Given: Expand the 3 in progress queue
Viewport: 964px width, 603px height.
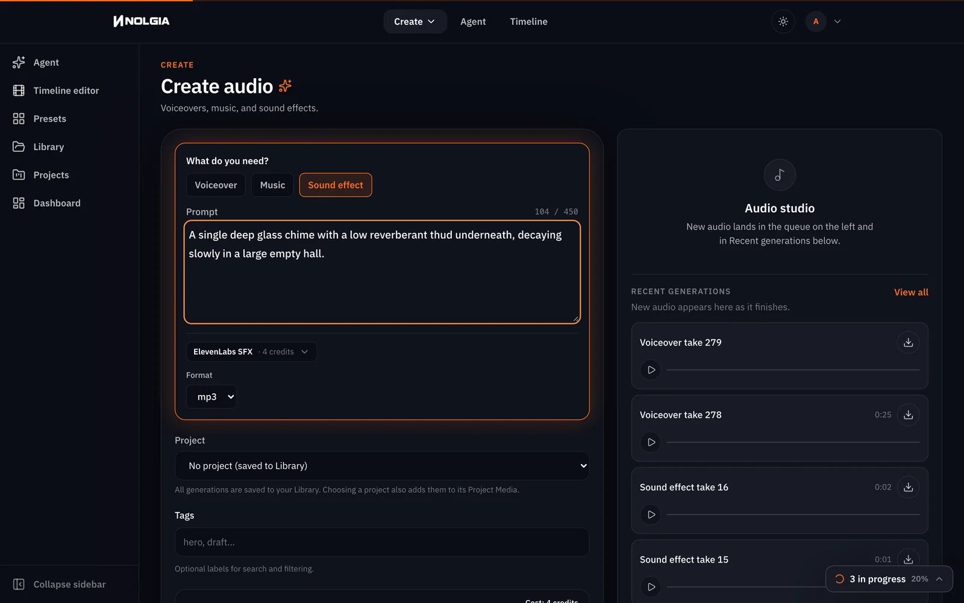Looking at the screenshot, I should click(889, 579).
